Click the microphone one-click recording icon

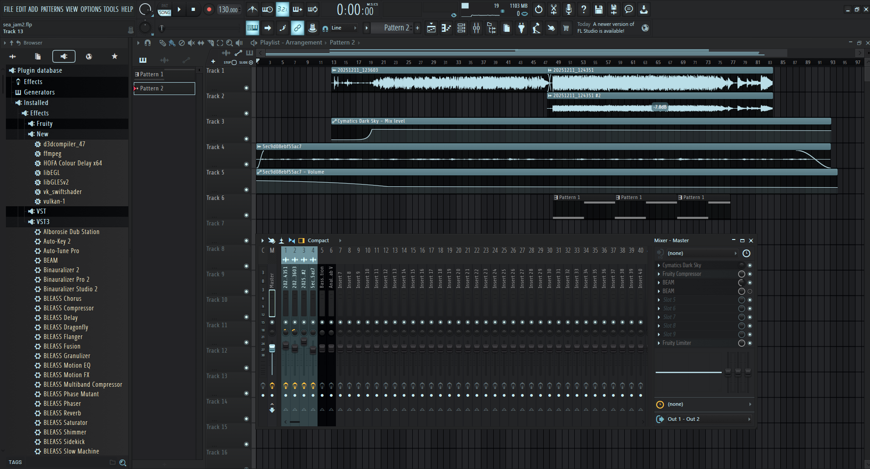click(x=569, y=9)
